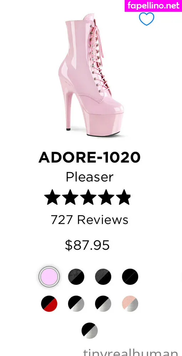The image size is (182, 356).
Task: Click the middle star of the rating
Action: tap(88, 197)
